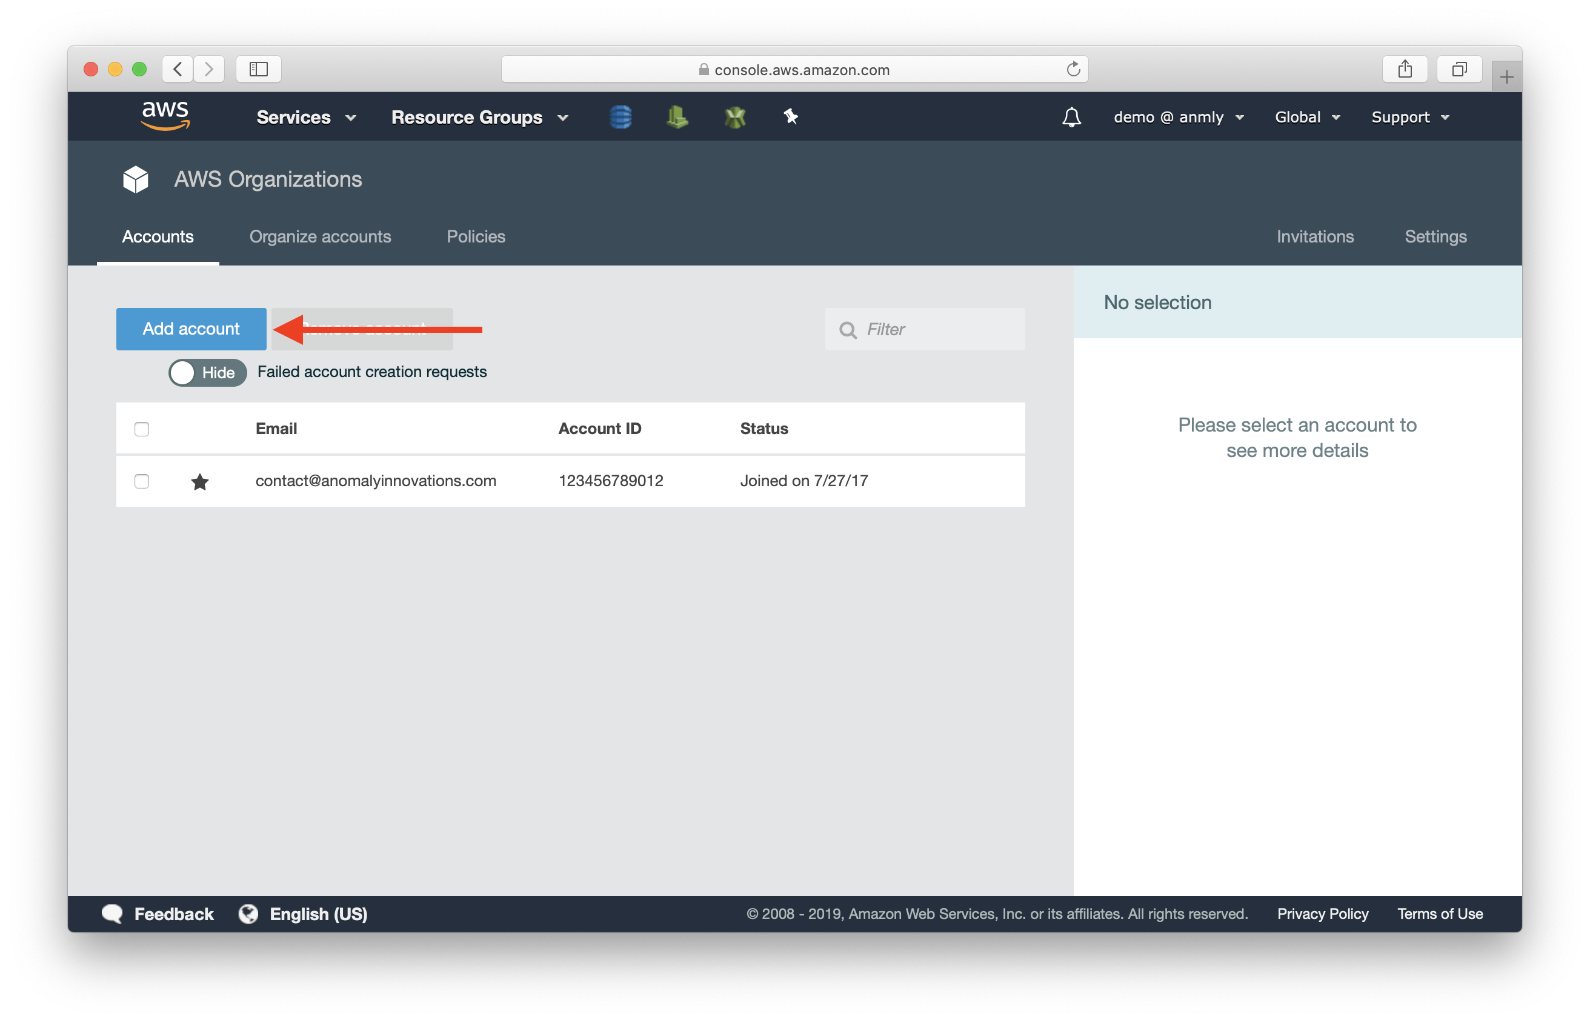Click the Filter input field

[926, 329]
